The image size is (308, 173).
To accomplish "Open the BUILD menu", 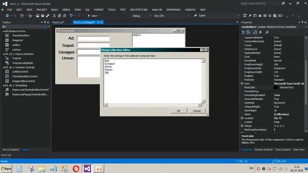I will [54, 10].
